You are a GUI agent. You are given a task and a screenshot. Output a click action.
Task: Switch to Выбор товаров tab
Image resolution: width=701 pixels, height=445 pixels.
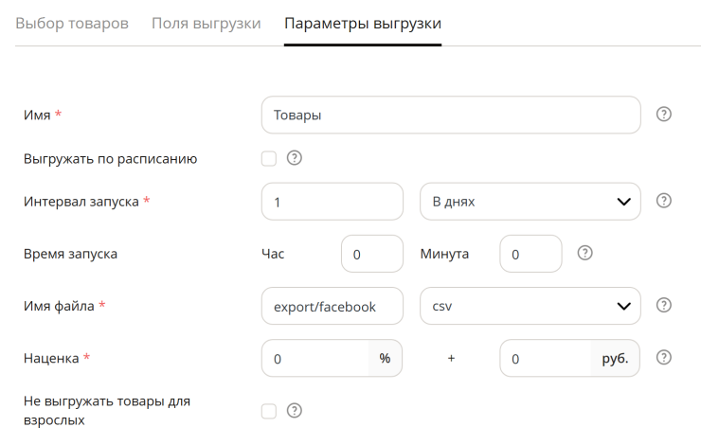click(72, 24)
